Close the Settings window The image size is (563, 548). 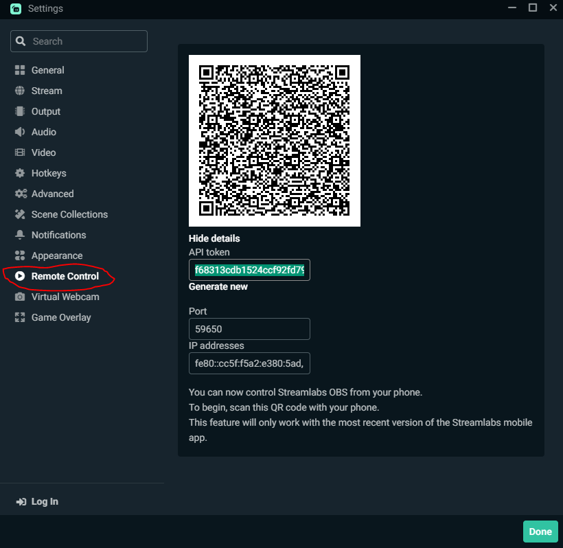pos(553,8)
